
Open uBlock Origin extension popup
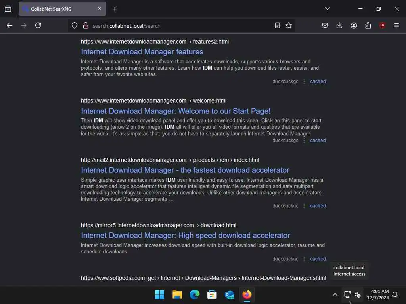382,25
